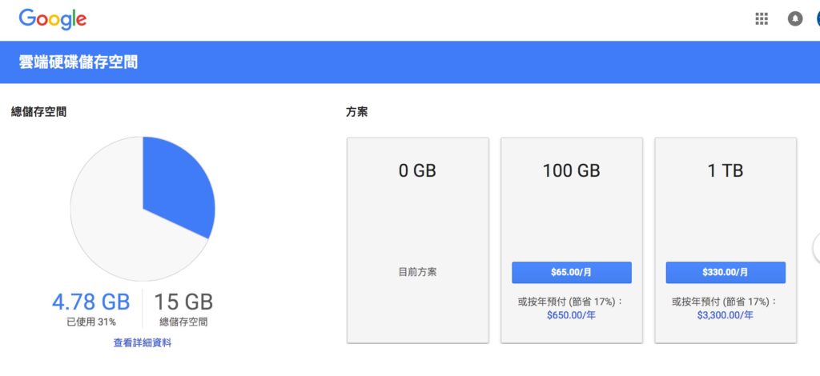
Task: Click the 方案 section heading
Action: pos(356,112)
